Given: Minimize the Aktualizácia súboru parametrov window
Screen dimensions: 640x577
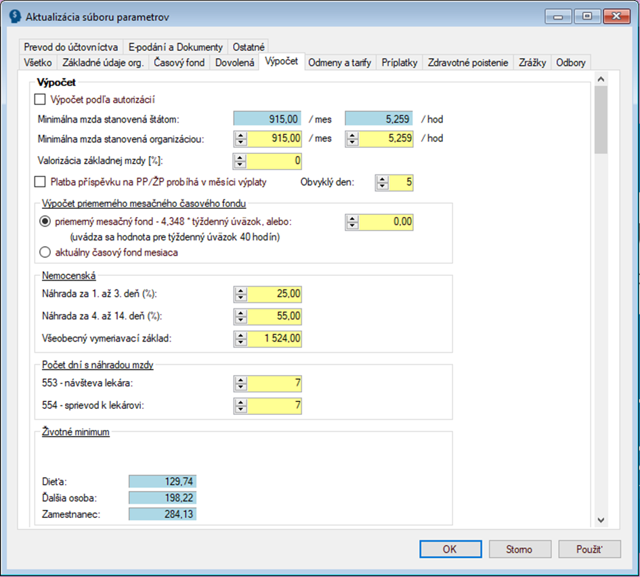Looking at the screenshot, I should tap(558, 16).
